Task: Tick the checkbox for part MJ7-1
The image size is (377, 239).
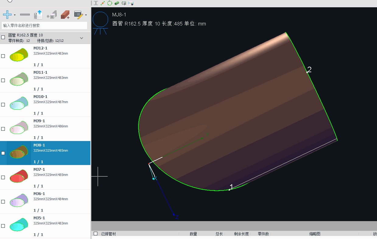Action: pos(3,177)
